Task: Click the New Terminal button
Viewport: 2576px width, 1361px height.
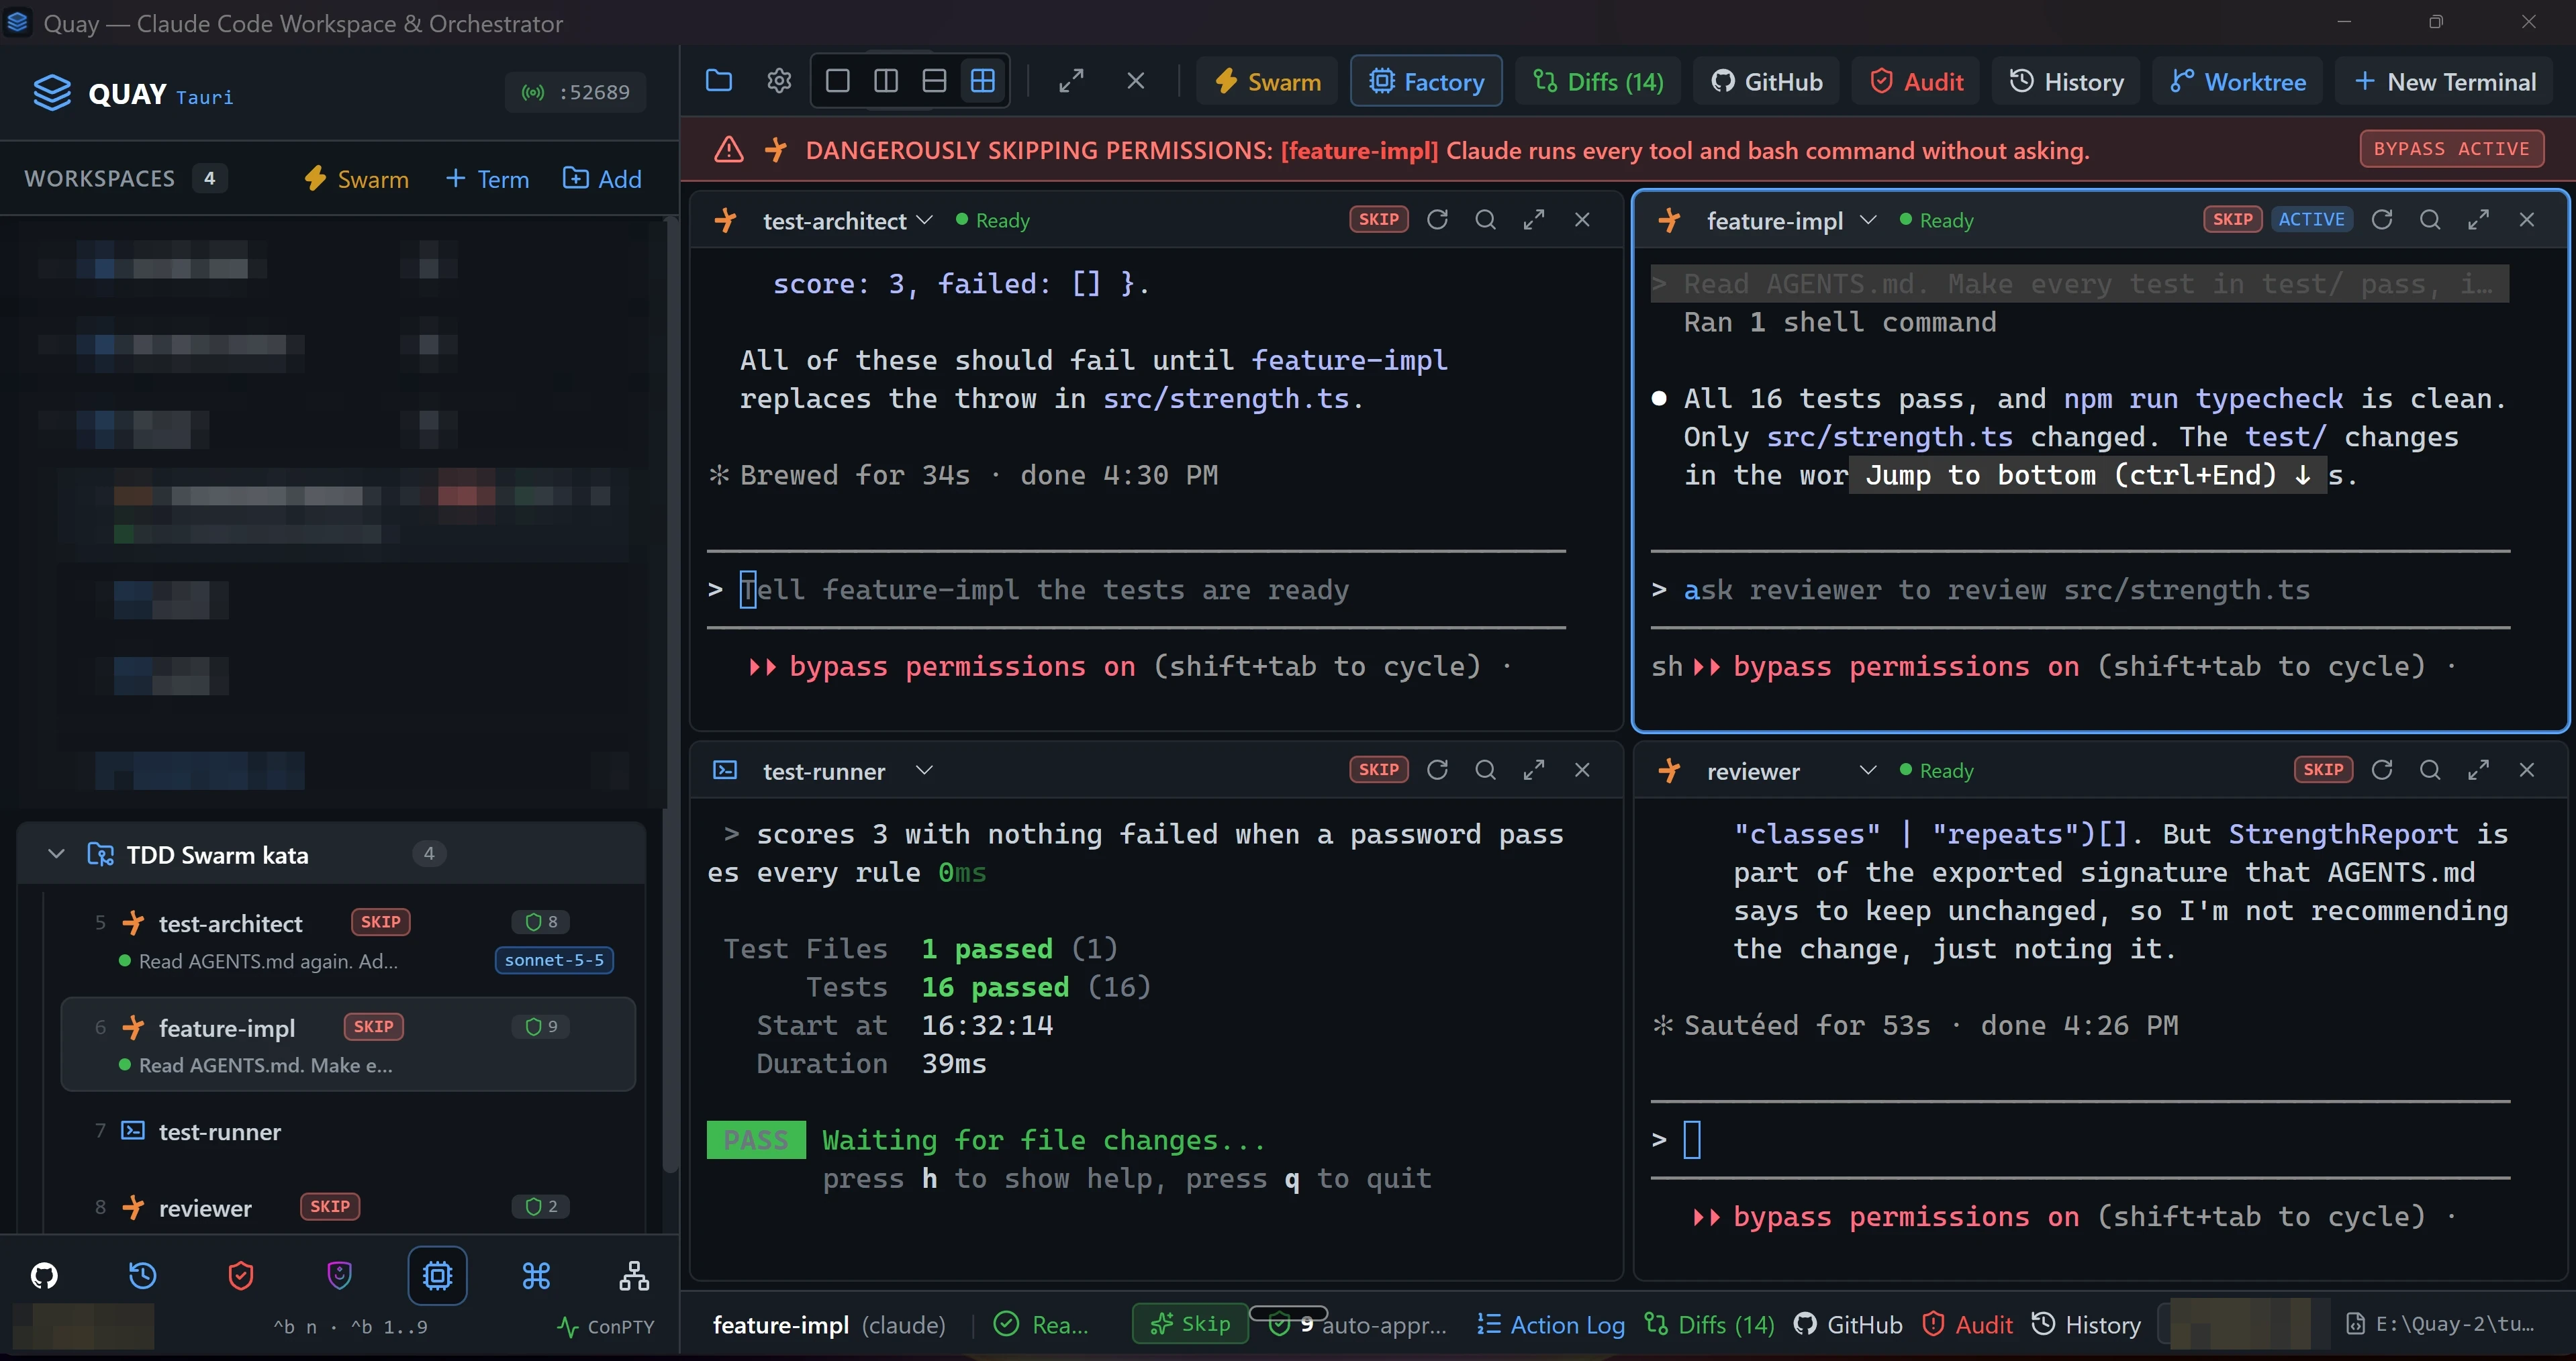Action: pyautogui.click(x=2444, y=81)
